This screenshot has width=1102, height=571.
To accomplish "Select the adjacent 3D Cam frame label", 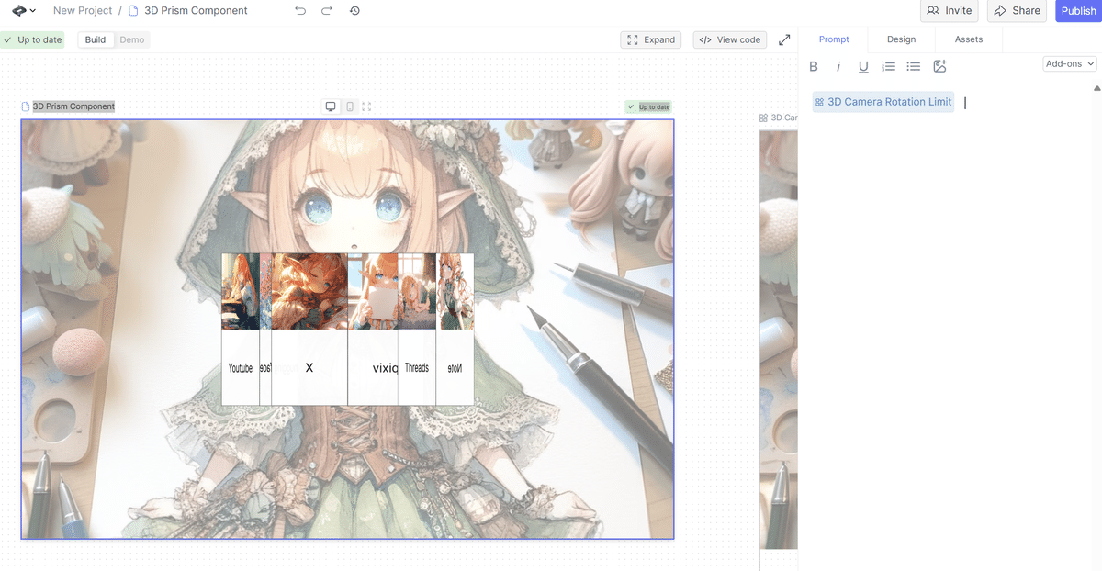I will point(778,118).
